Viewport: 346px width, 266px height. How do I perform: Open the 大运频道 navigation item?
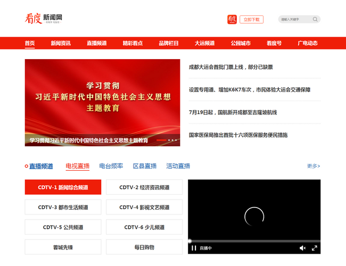(x=204, y=43)
